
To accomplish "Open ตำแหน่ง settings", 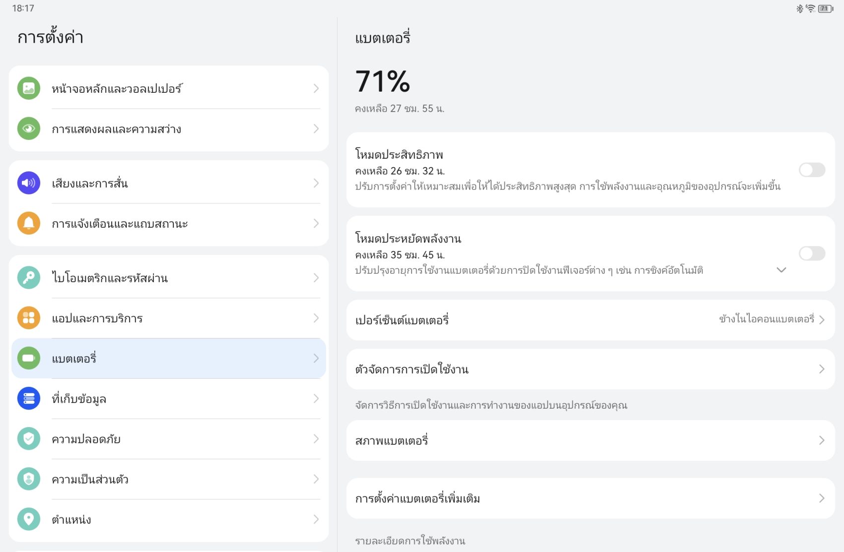I will click(169, 520).
